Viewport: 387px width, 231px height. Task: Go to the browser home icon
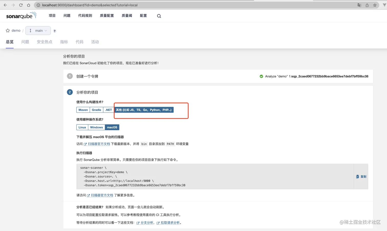[x=29, y=5]
